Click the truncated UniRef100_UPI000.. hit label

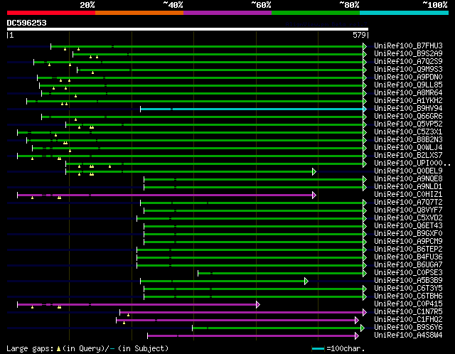coord(402,163)
